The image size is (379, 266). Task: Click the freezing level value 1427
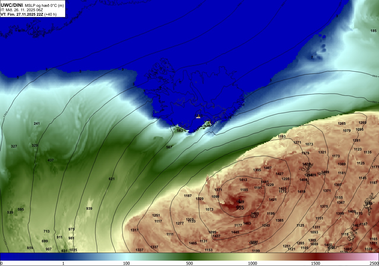point(280,174)
